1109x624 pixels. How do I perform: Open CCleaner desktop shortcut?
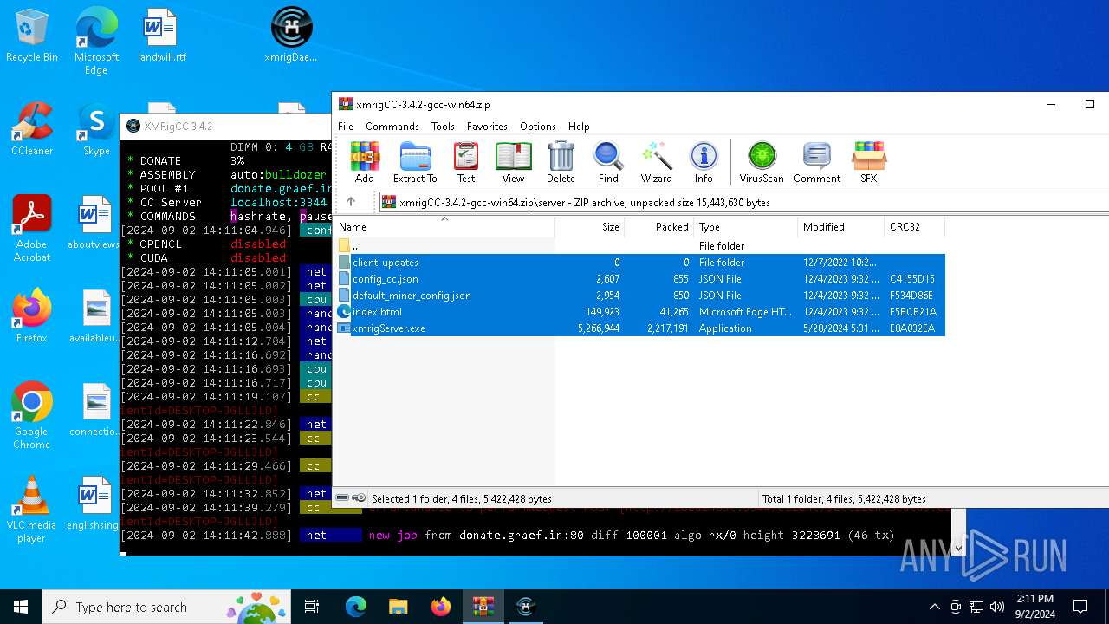pyautogui.click(x=32, y=129)
